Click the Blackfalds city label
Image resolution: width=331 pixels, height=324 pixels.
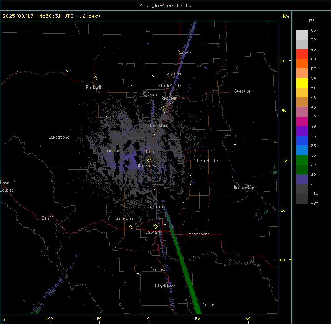coord(169,86)
